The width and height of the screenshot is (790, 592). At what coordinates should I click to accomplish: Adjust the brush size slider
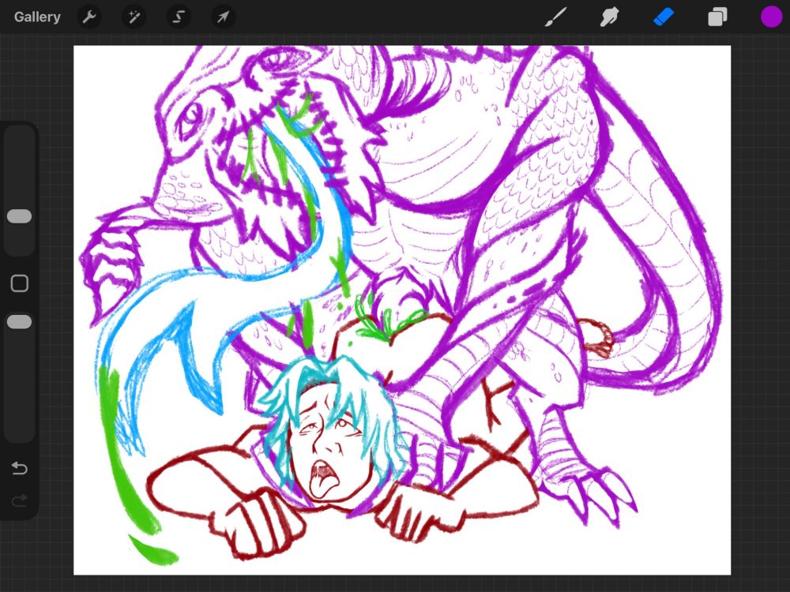tap(20, 216)
